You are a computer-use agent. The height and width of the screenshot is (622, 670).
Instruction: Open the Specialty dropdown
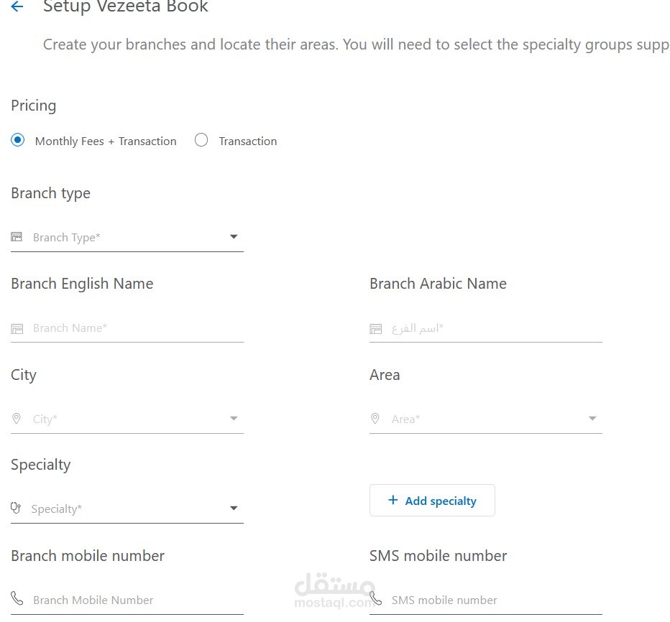pos(234,509)
